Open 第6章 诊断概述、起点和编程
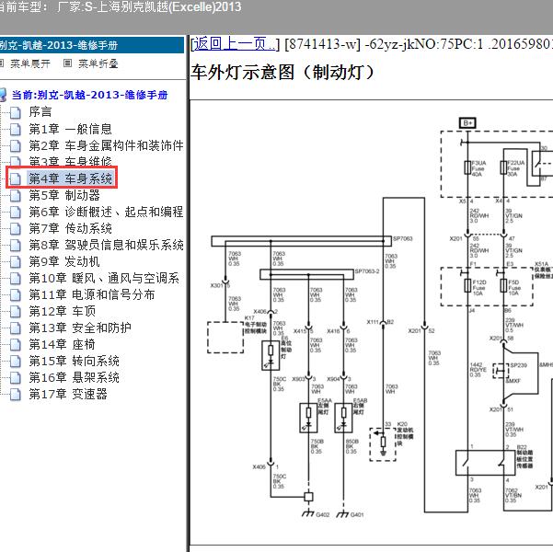The height and width of the screenshot is (552, 553). pos(106,212)
